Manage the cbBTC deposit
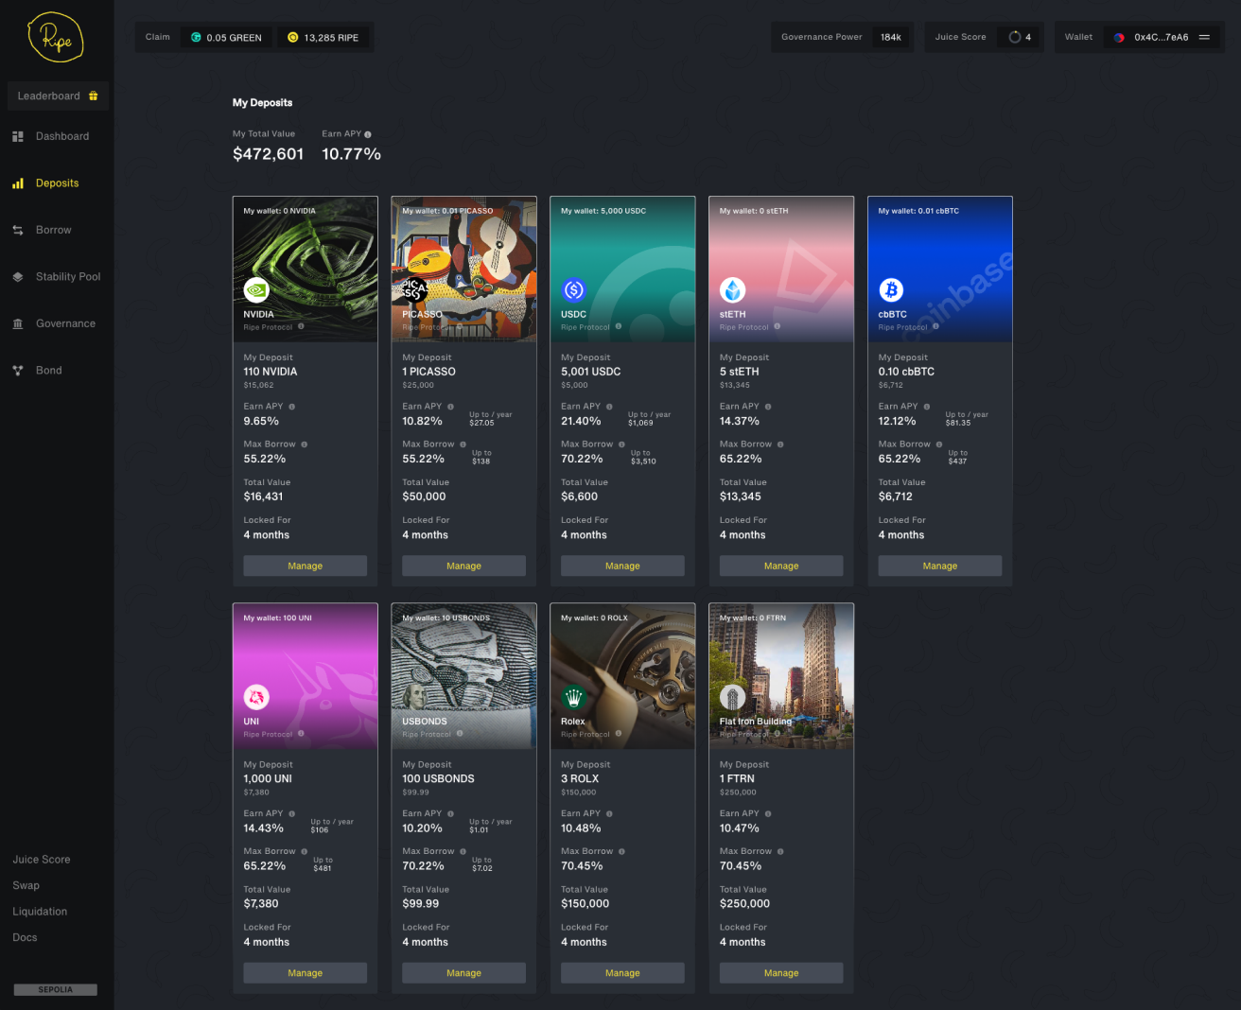Viewport: 1241px width, 1010px height. pos(940,566)
